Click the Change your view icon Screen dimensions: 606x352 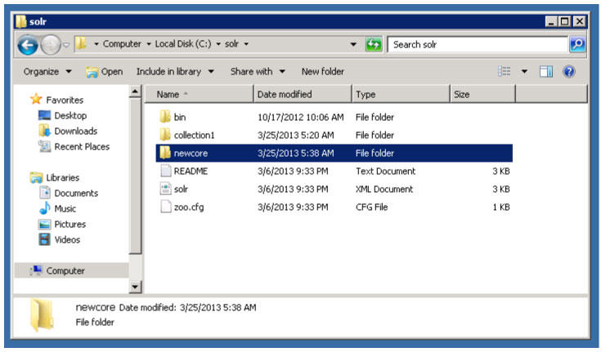504,71
